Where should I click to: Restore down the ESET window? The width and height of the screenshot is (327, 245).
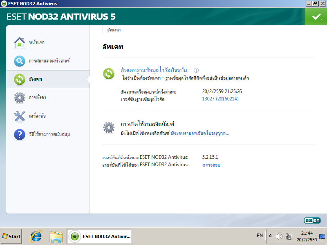[315, 3]
